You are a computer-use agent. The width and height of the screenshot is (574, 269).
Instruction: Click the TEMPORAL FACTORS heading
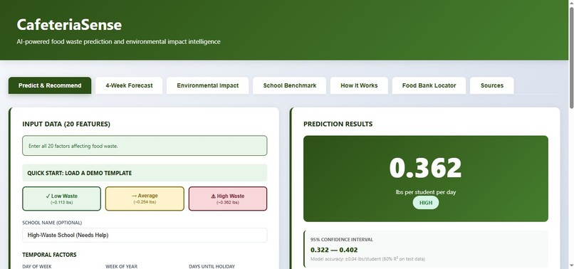49,255
